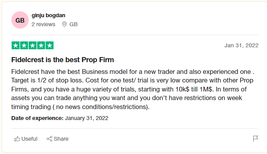Screen dimensions: 267x154
Task: Click the share network icon
Action: click(x=49, y=139)
